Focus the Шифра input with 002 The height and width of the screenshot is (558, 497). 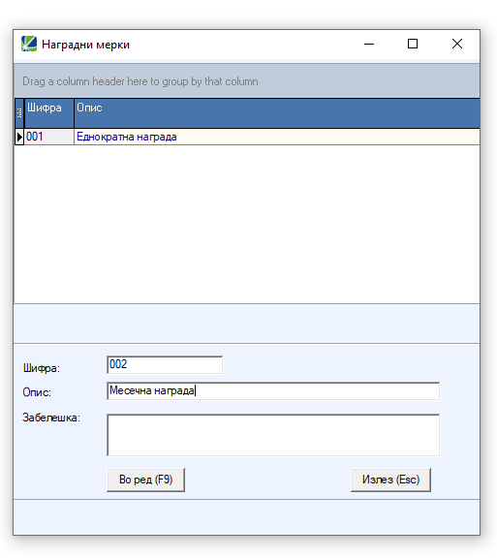click(165, 365)
